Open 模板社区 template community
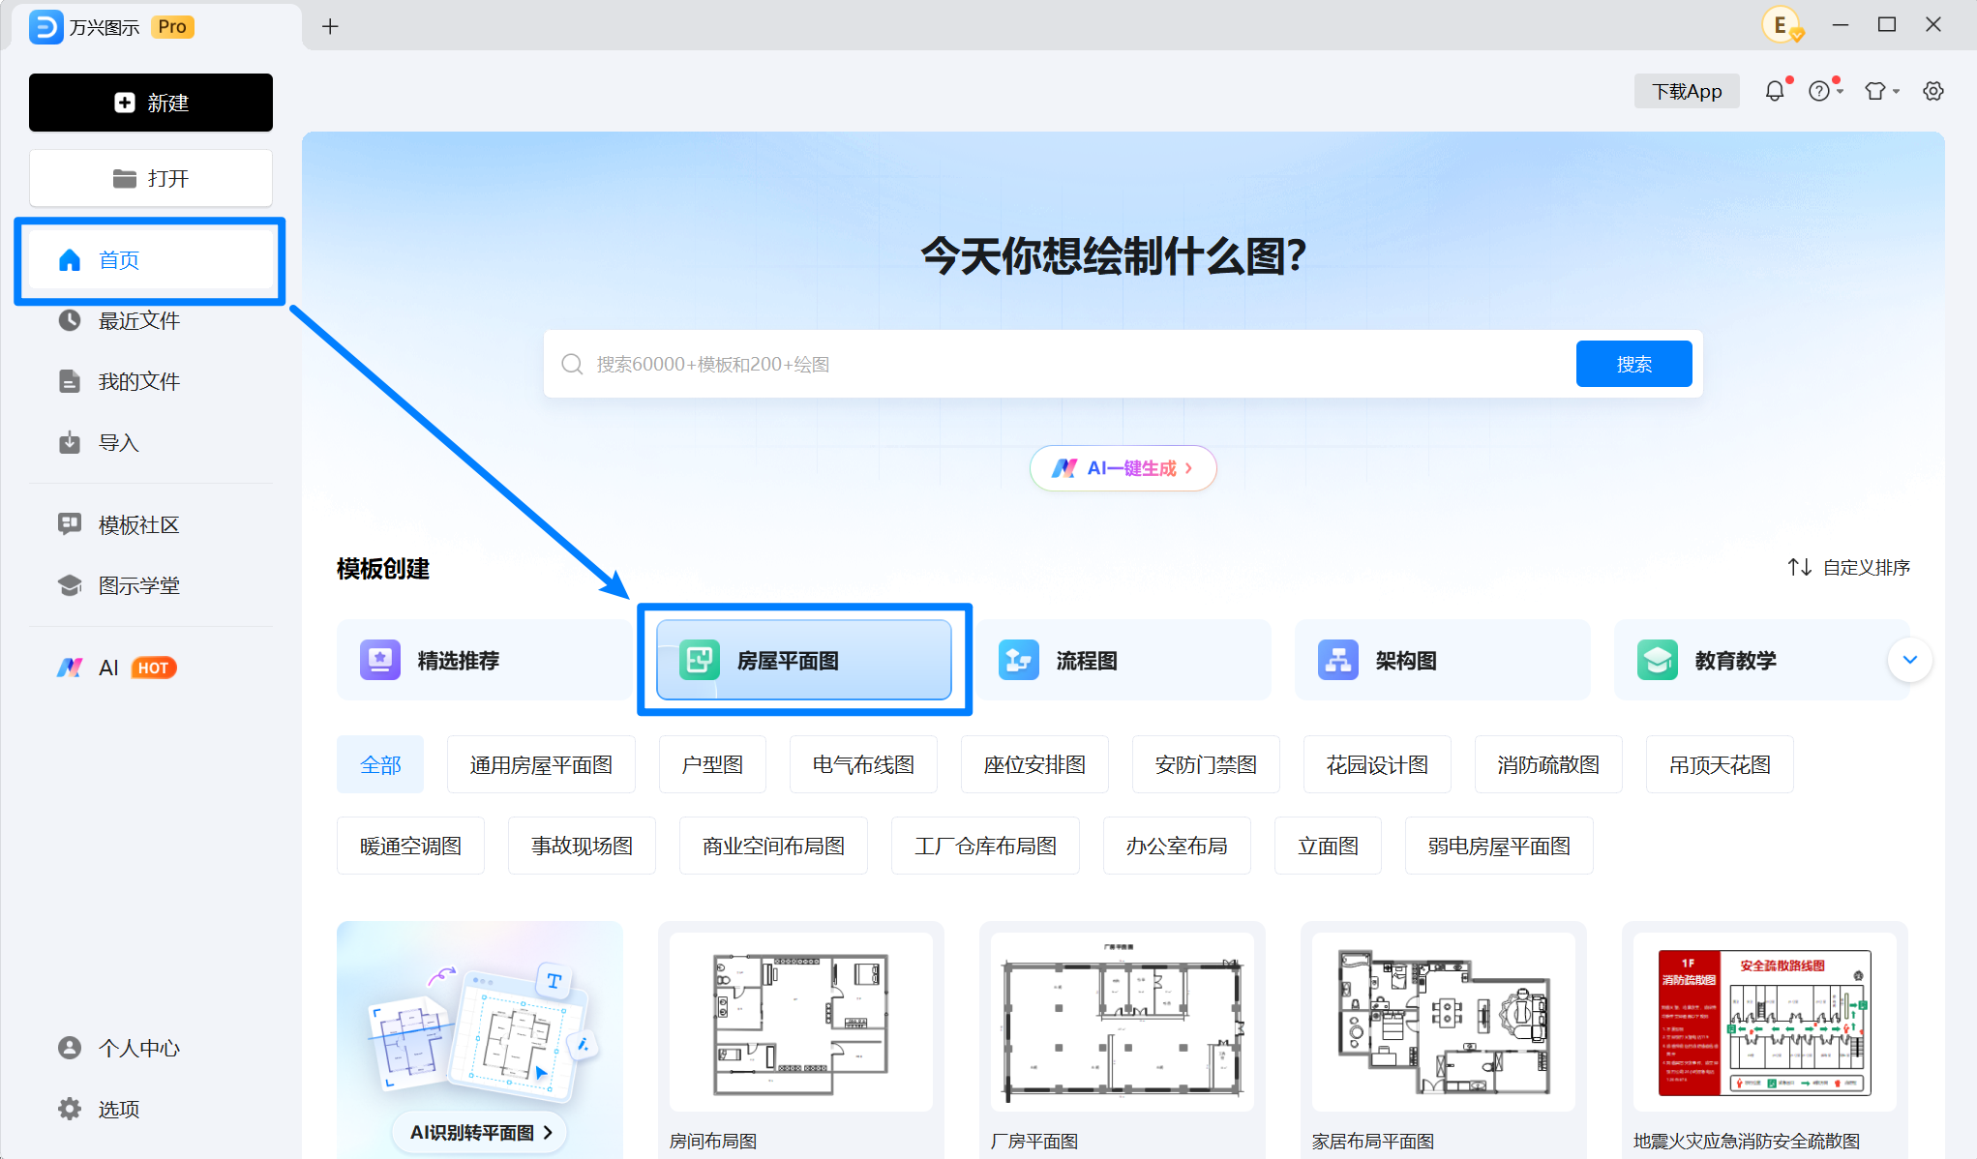1977x1159 pixels. pos(151,524)
